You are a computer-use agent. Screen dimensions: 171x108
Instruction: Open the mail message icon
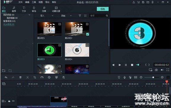148,2
